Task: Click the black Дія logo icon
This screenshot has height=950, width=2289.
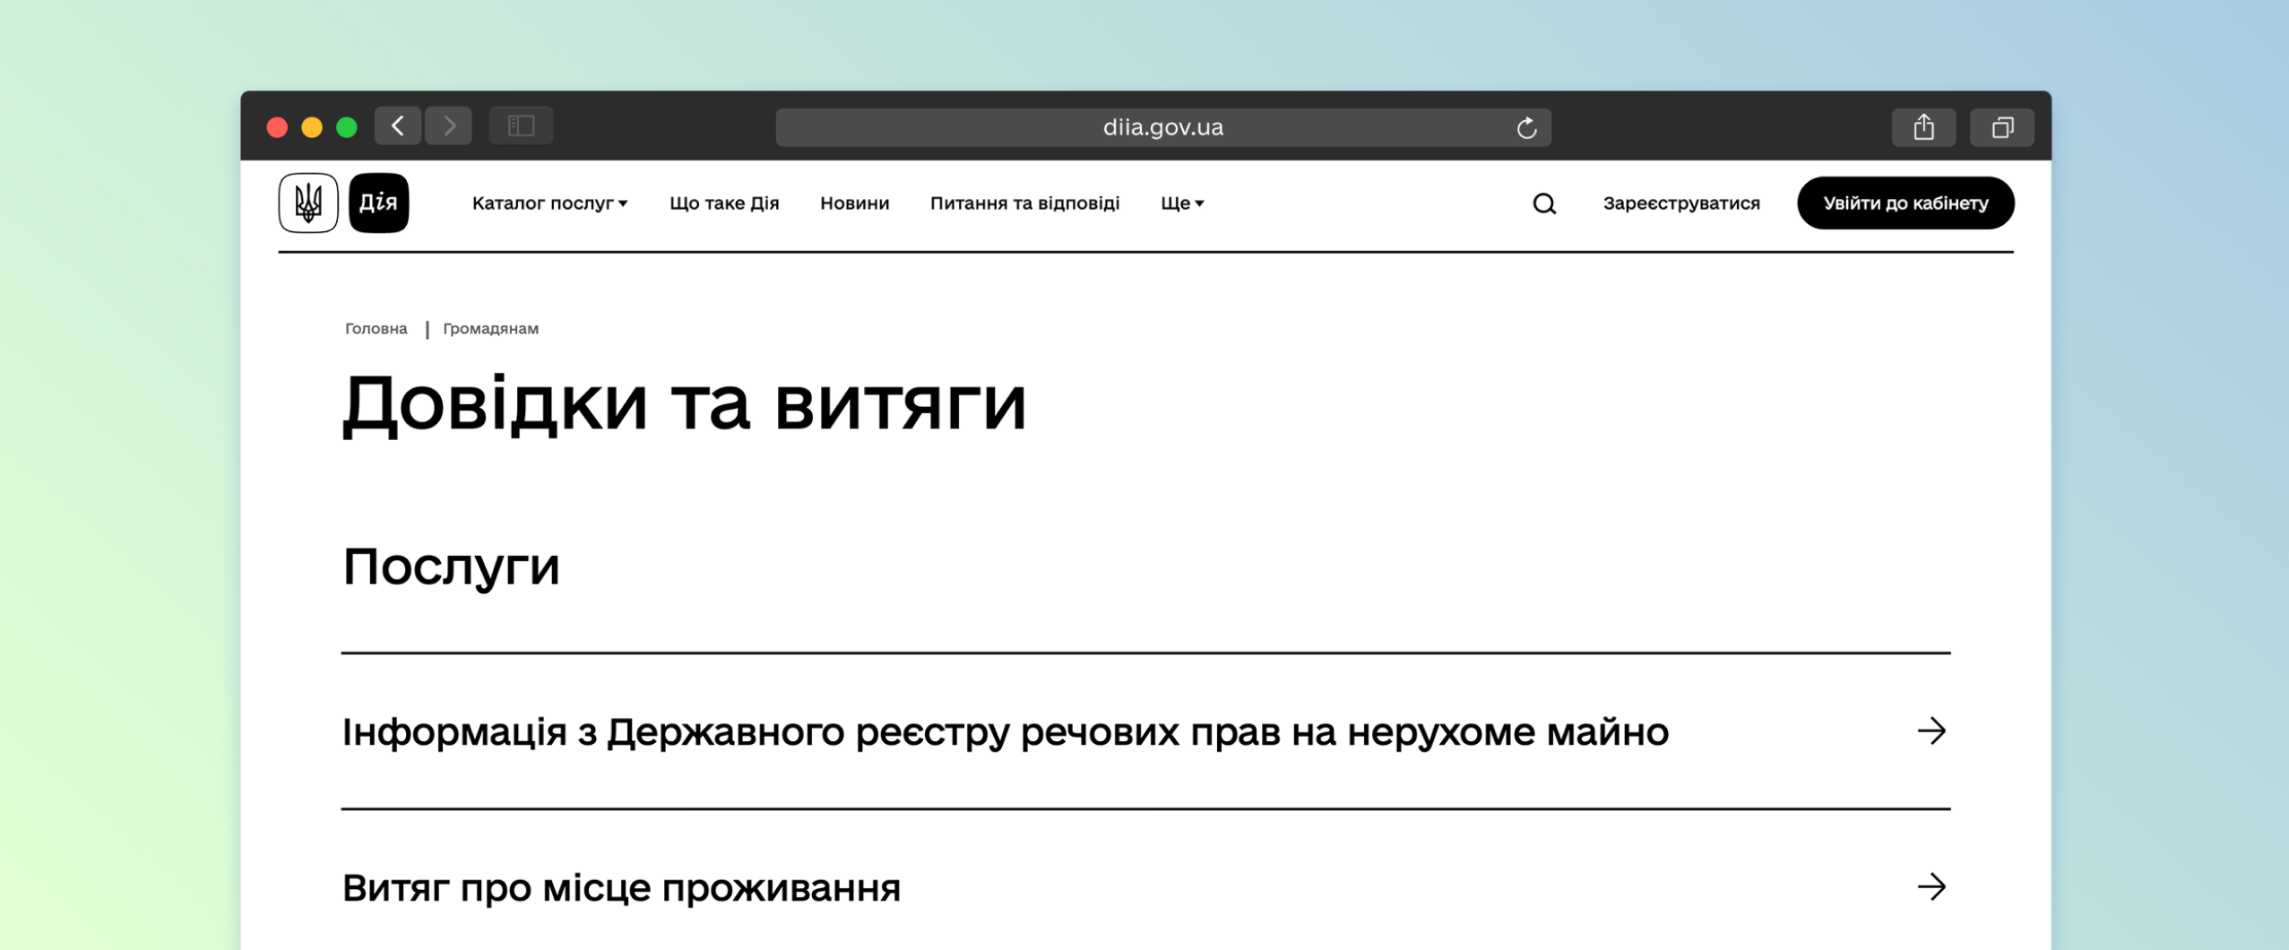Action: point(378,203)
